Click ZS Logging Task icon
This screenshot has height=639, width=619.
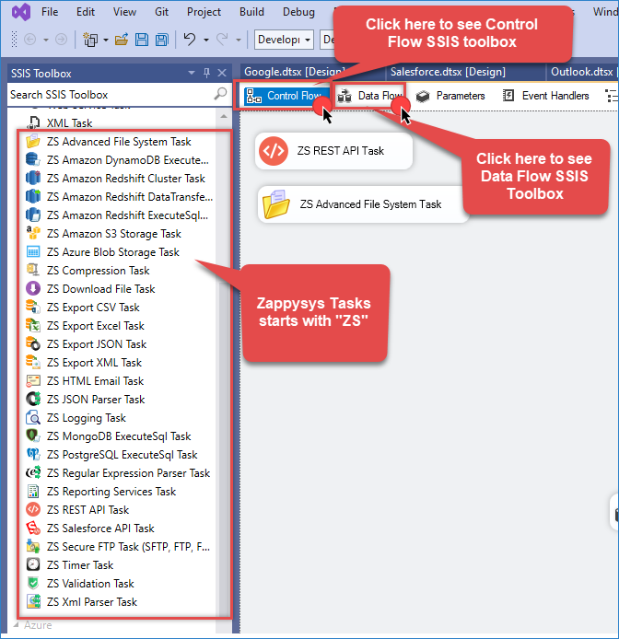(33, 417)
